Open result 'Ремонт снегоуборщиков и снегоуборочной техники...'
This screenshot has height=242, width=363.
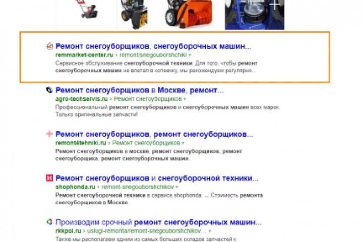[x=157, y=178]
